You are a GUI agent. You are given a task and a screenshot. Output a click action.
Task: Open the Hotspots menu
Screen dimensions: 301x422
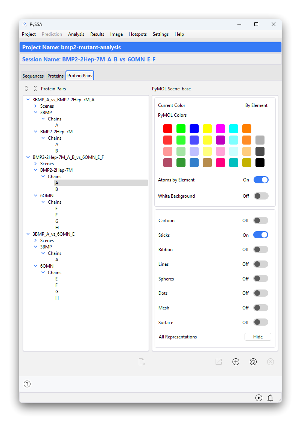[138, 34]
